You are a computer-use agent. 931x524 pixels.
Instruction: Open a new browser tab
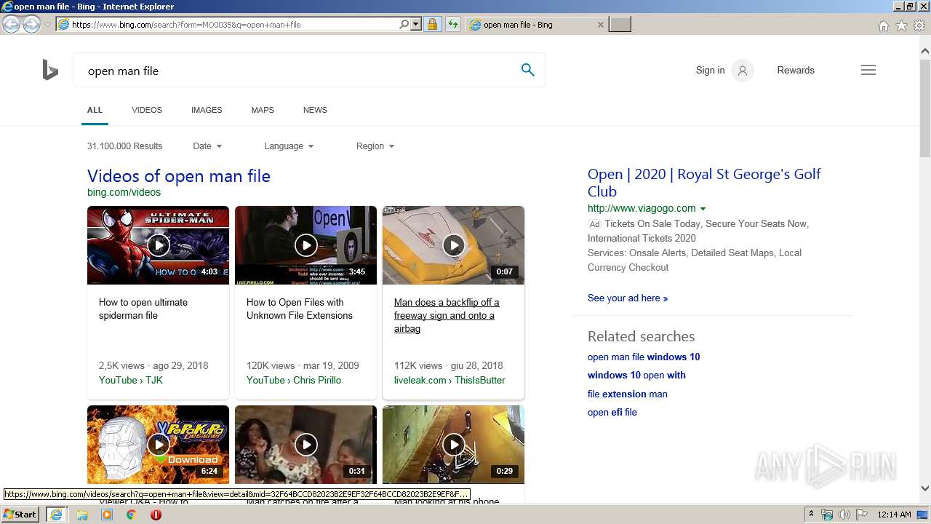[x=620, y=25]
